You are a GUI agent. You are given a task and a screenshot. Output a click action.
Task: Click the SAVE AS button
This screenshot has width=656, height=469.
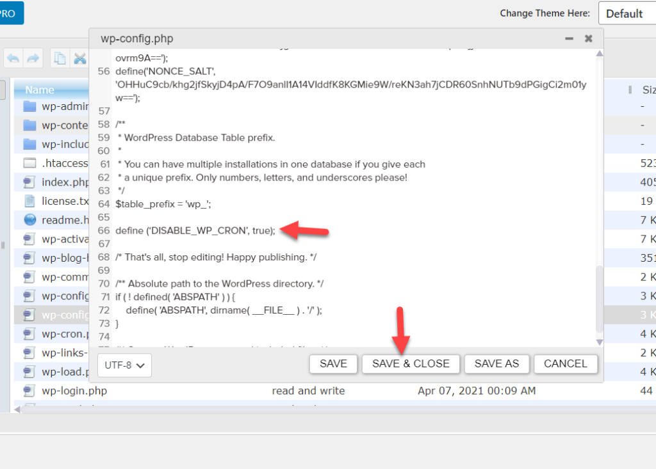point(496,363)
